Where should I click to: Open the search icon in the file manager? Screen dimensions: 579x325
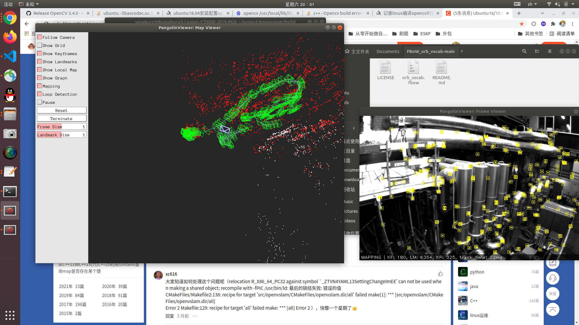pos(524,51)
